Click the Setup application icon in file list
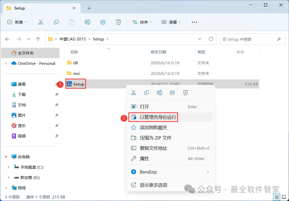The image size is (289, 201). 69,84
